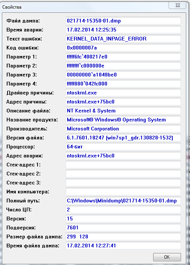
Task: Click the Число ЦП field value 2
Action: 123,210
